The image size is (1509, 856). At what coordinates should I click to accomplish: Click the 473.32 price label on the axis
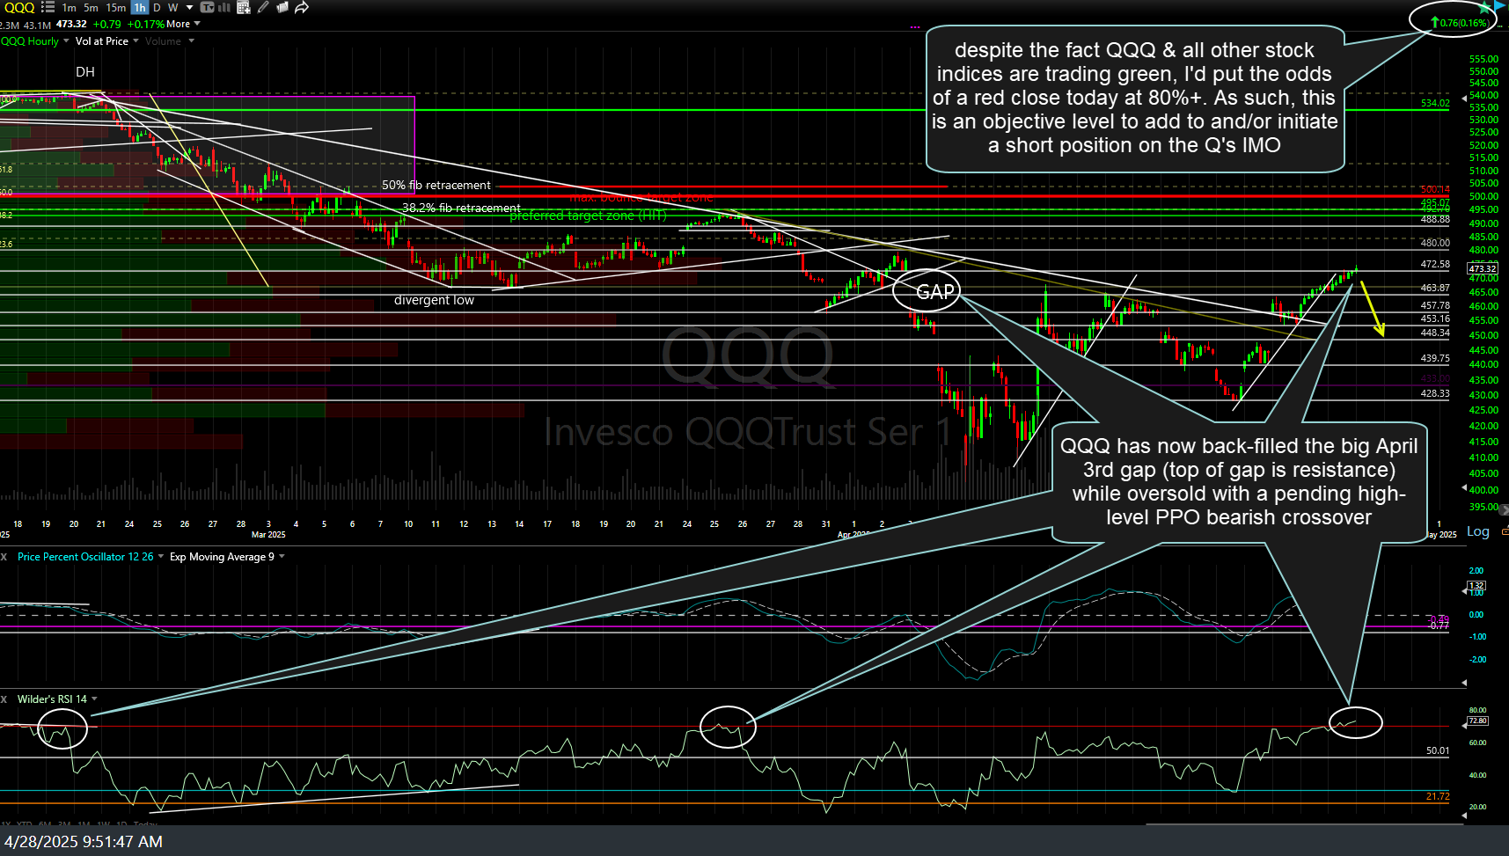point(1482,268)
